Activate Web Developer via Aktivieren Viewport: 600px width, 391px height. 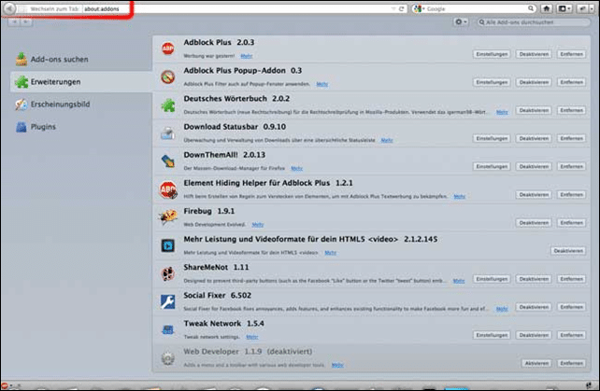point(536,364)
